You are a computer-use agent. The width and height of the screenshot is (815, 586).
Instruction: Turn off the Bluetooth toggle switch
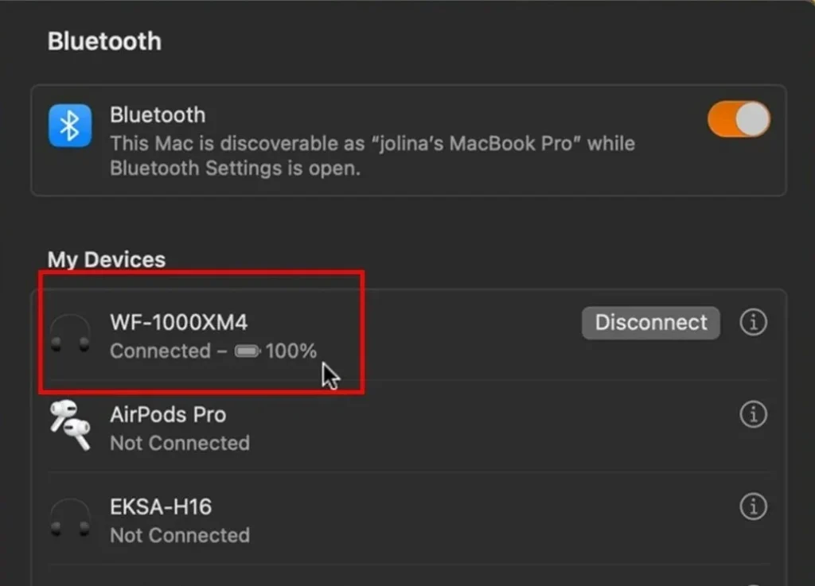(x=739, y=120)
